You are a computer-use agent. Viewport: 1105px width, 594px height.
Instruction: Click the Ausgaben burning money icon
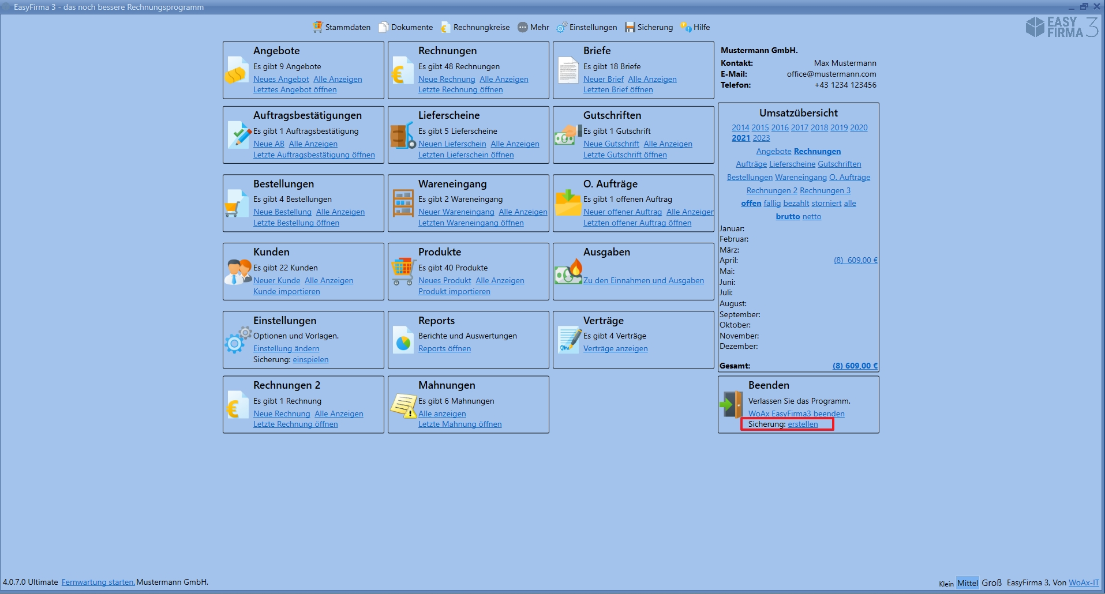568,272
